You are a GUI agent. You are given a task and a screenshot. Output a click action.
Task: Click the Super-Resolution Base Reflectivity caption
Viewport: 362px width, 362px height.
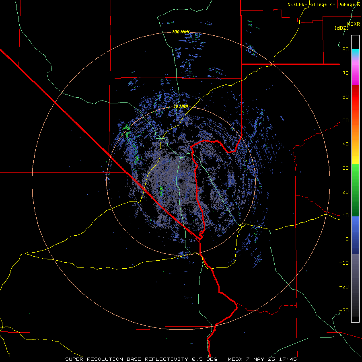(x=181, y=359)
